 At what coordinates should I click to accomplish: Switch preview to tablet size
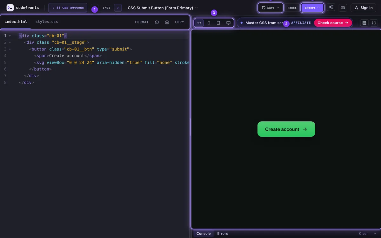pos(218,23)
